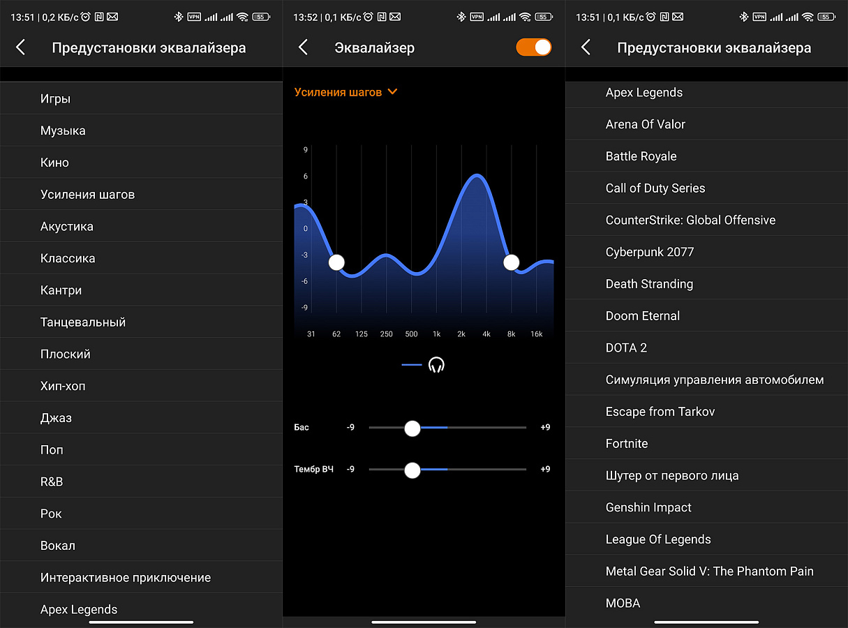Select Apex Legends at bottom of left list
848x628 pixels.
click(141, 610)
